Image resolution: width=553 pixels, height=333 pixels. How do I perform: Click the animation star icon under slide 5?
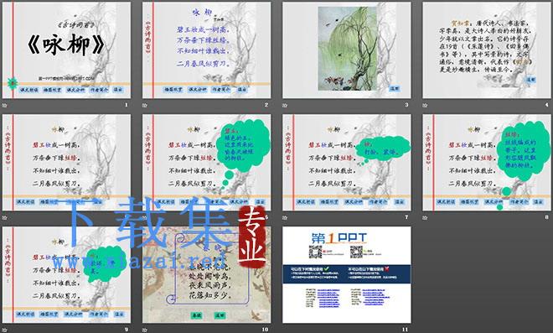point(4,217)
